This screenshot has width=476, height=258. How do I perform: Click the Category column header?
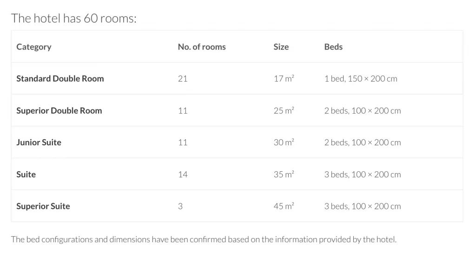33,47
